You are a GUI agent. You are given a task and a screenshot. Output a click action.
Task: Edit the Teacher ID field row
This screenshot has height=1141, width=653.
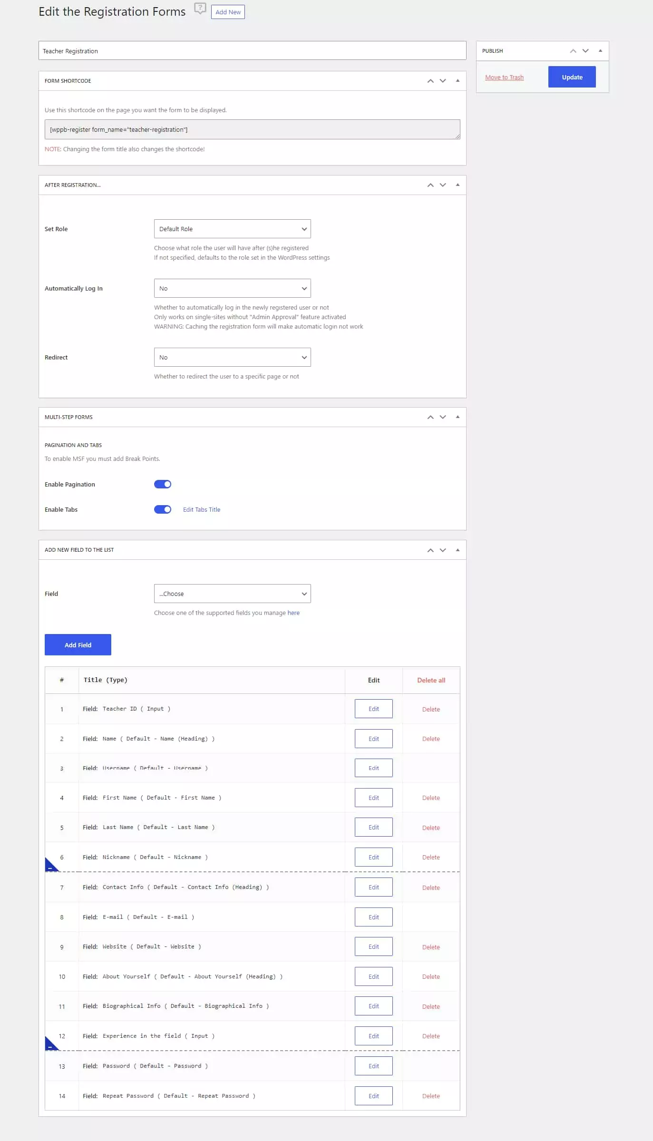coord(373,709)
